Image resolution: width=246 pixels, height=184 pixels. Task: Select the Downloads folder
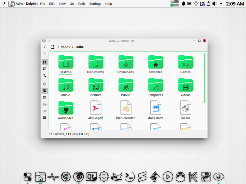(125, 64)
